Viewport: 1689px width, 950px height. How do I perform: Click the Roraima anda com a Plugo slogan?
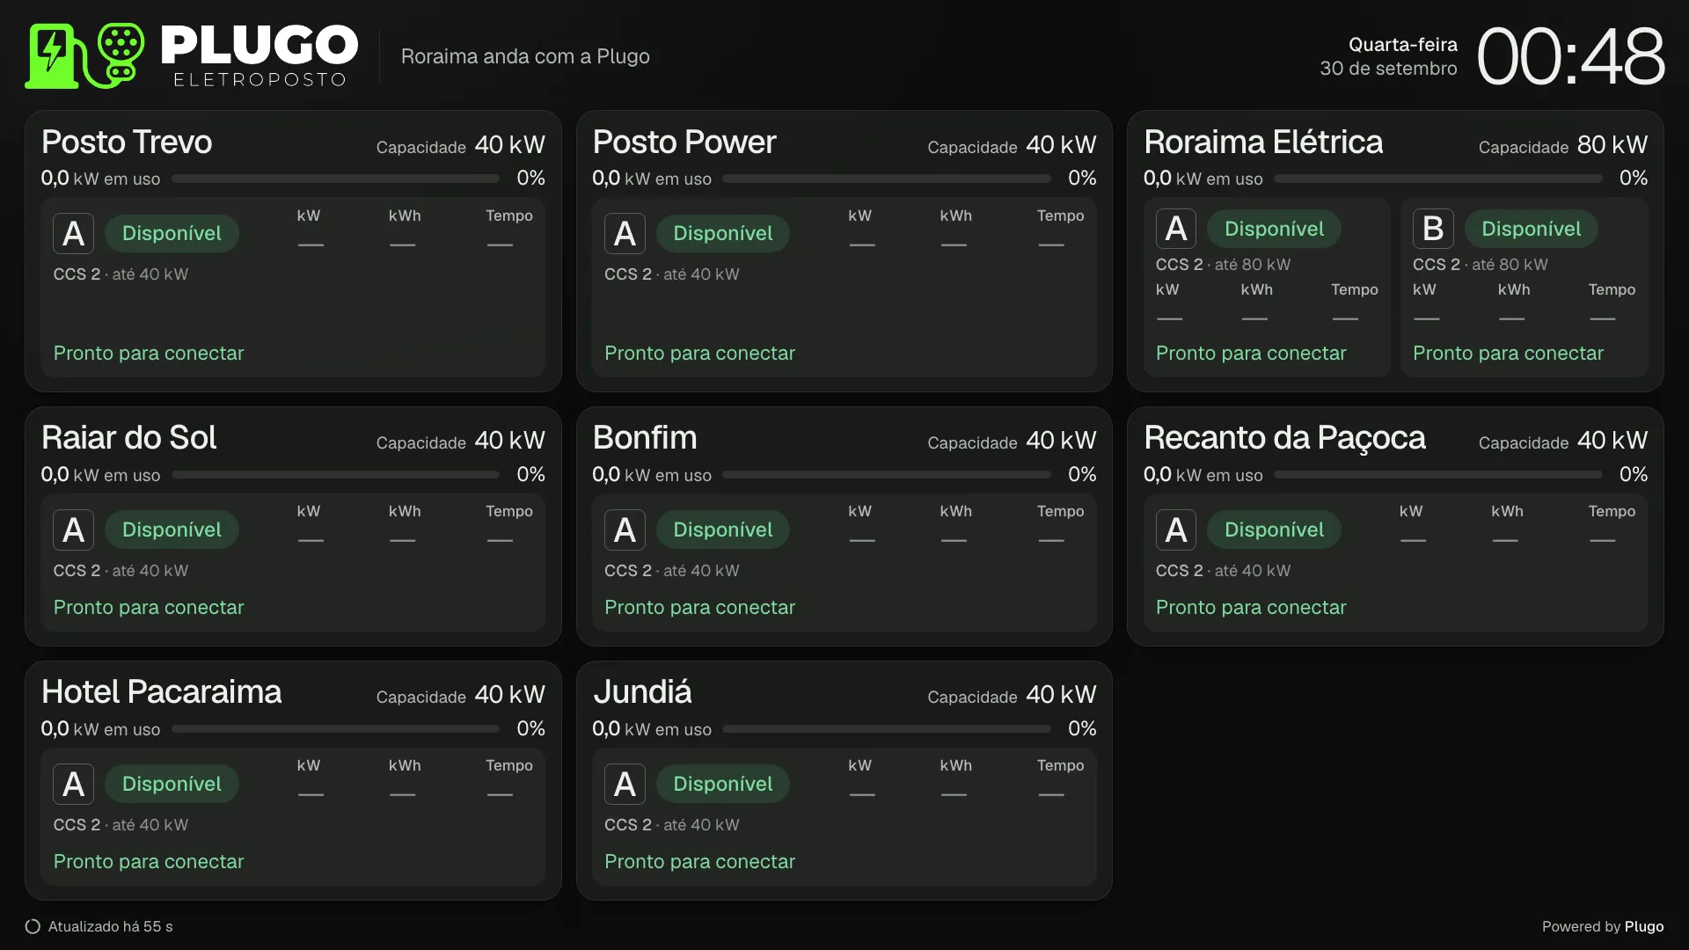click(x=525, y=56)
